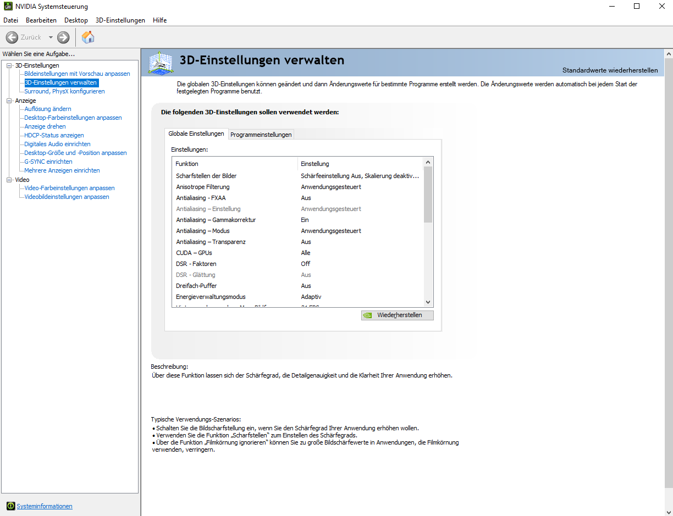Image resolution: width=673 pixels, height=516 pixels.
Task: Click main panel scrollbar up arrow
Action: [x=668, y=54]
